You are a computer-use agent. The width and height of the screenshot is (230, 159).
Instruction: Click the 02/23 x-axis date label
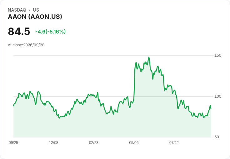(93, 142)
